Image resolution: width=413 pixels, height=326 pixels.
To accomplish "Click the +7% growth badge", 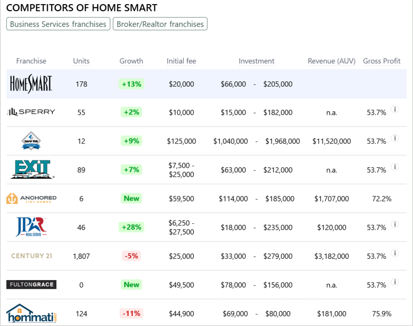I will (x=131, y=169).
